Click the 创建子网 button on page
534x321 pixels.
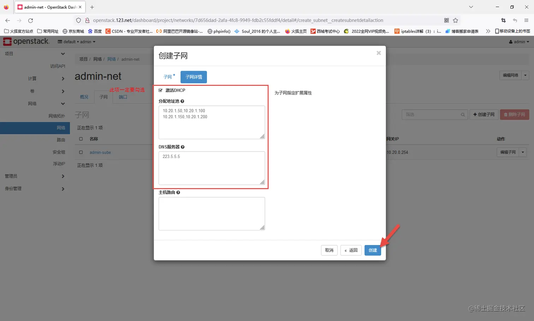pyautogui.click(x=484, y=114)
